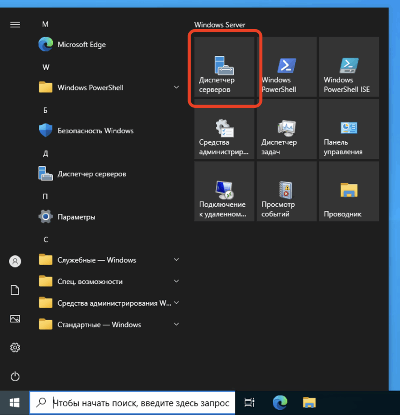Open File Explorer from the taskbar
This screenshot has width=400, height=415.
[309, 402]
